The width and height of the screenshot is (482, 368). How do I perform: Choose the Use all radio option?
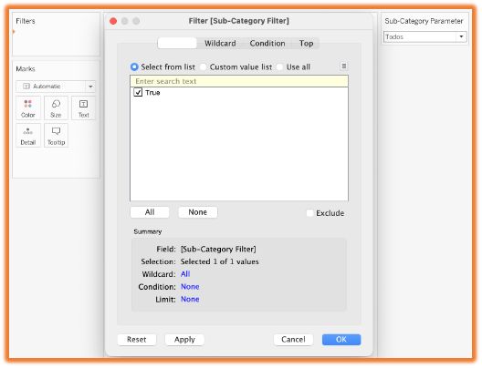point(279,66)
